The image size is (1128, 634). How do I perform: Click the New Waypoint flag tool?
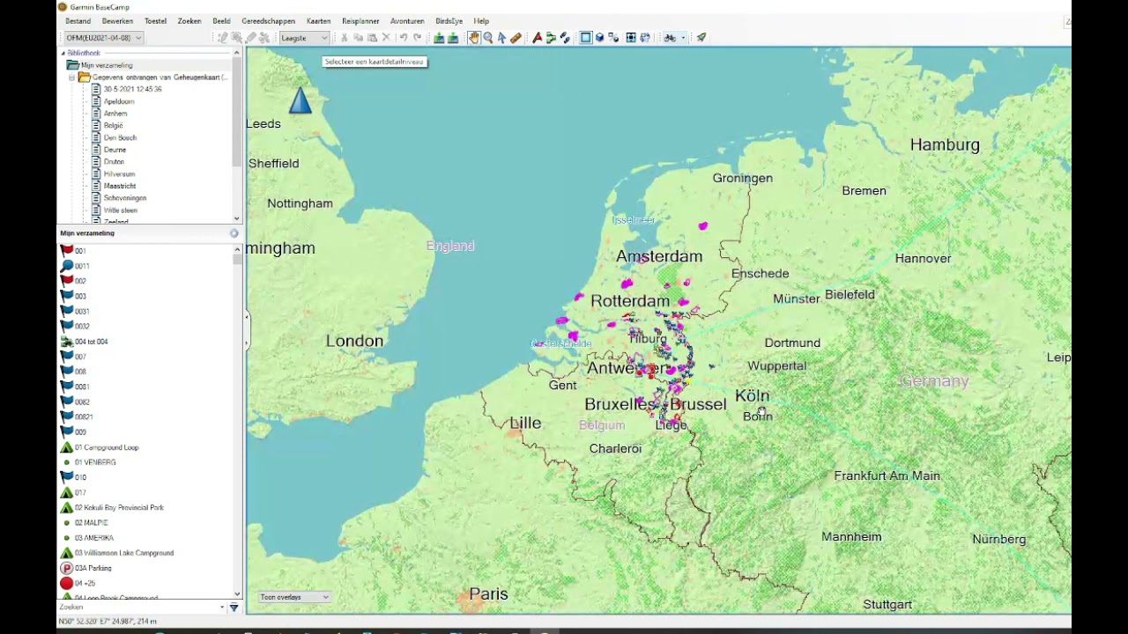(538, 38)
